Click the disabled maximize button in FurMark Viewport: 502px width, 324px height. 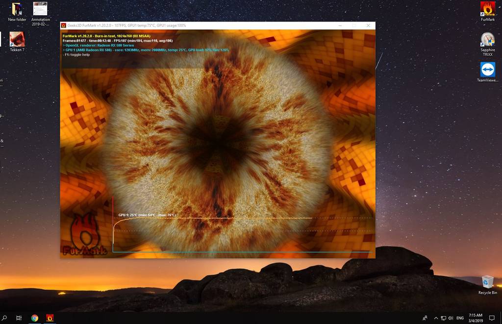[354, 25]
